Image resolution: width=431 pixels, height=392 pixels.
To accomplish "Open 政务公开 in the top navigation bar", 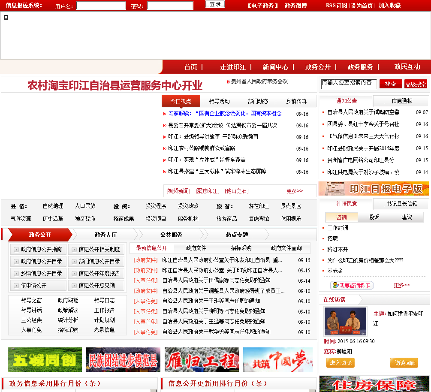I will [x=318, y=67].
